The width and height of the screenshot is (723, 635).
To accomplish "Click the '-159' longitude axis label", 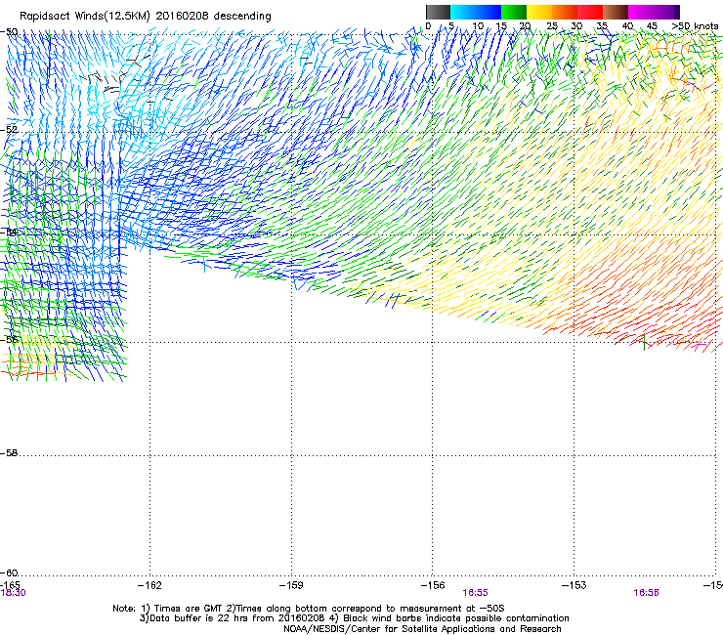I will coord(291,585).
